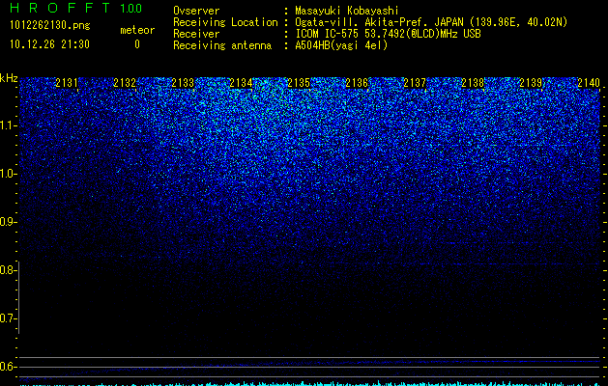Click the 2138 time marker
The height and width of the screenshot is (386, 608).
(473, 82)
